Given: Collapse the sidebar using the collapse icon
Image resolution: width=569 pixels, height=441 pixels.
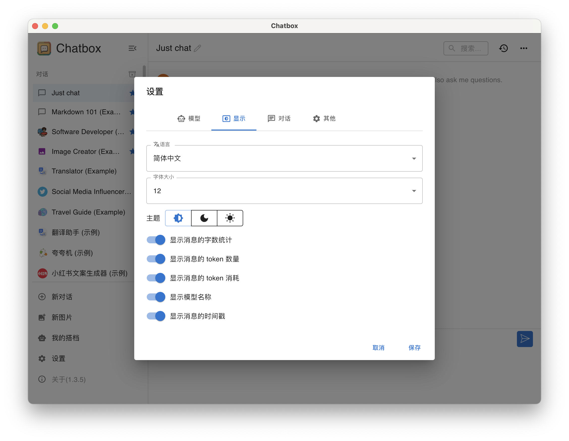Looking at the screenshot, I should click(x=132, y=48).
